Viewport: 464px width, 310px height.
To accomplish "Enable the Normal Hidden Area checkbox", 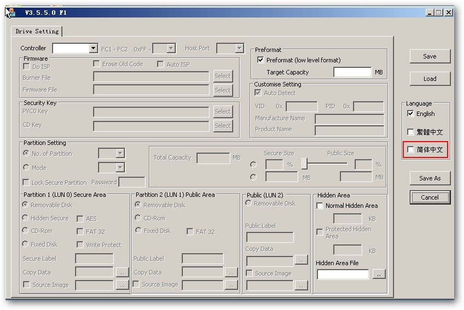I will point(320,206).
